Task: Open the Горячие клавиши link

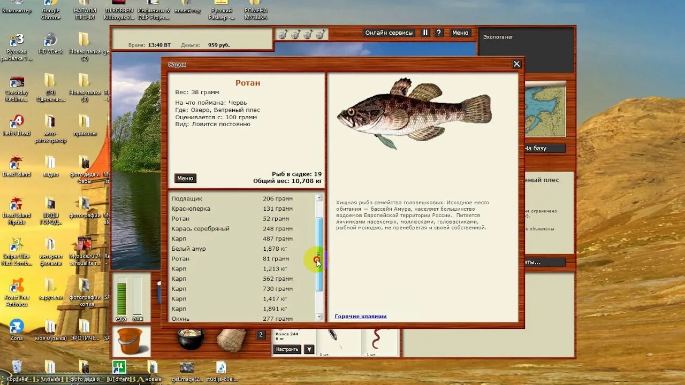Action: 361,316
